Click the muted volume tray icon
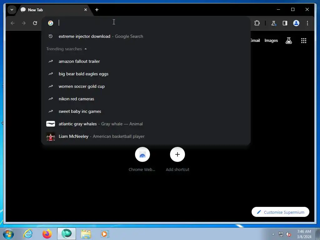This screenshot has width=320, height=240. point(288,234)
